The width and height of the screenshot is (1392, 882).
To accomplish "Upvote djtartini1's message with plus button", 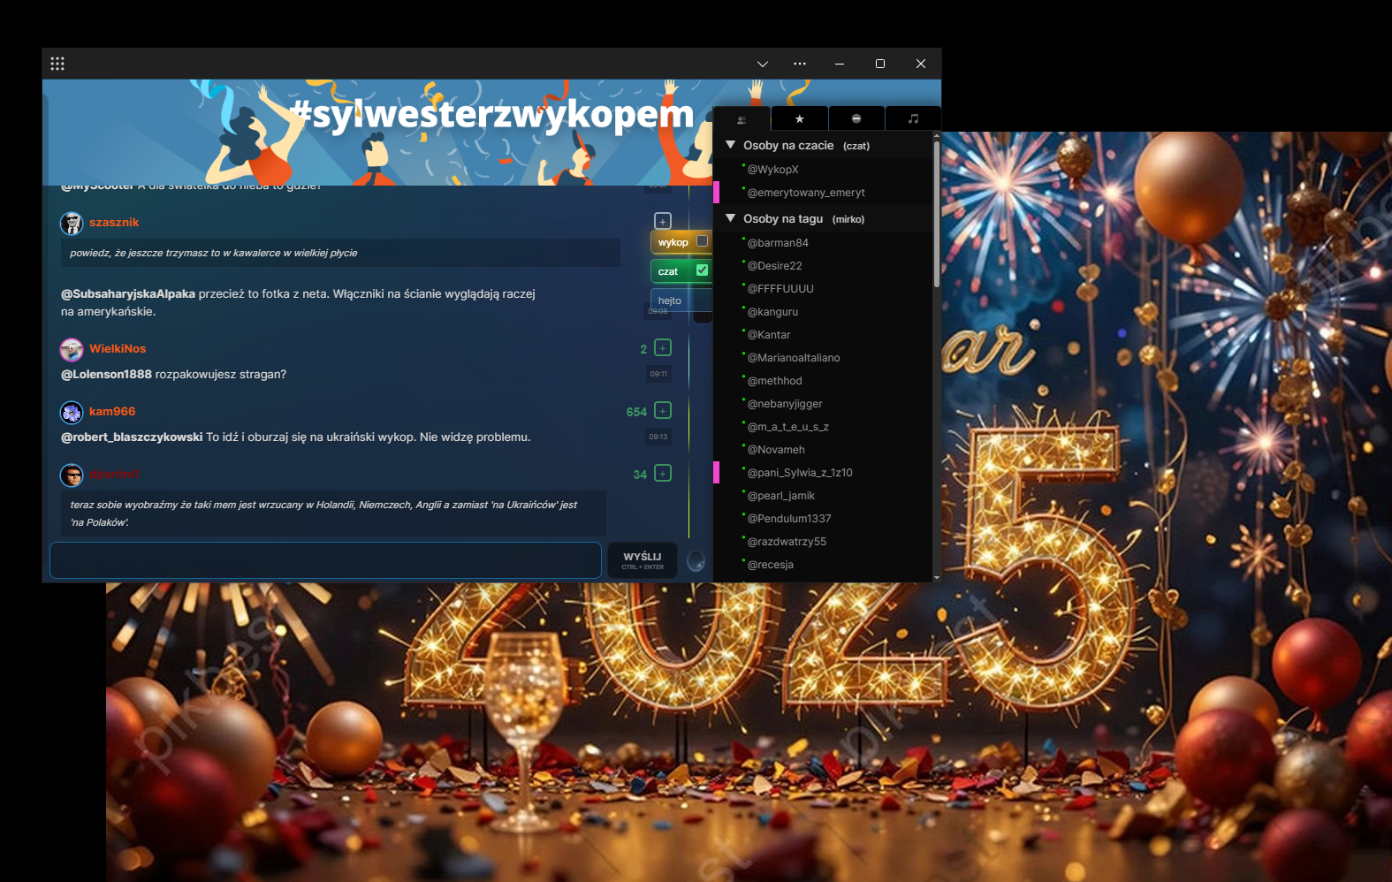I will click(x=663, y=474).
